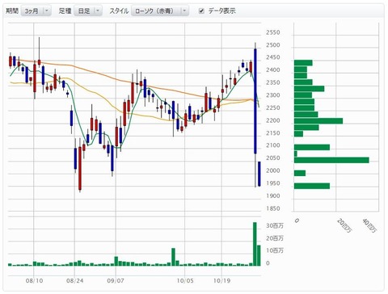The width and height of the screenshot is (388, 294).
Task: Click the 10百万 volume axis label
Action: point(275,250)
